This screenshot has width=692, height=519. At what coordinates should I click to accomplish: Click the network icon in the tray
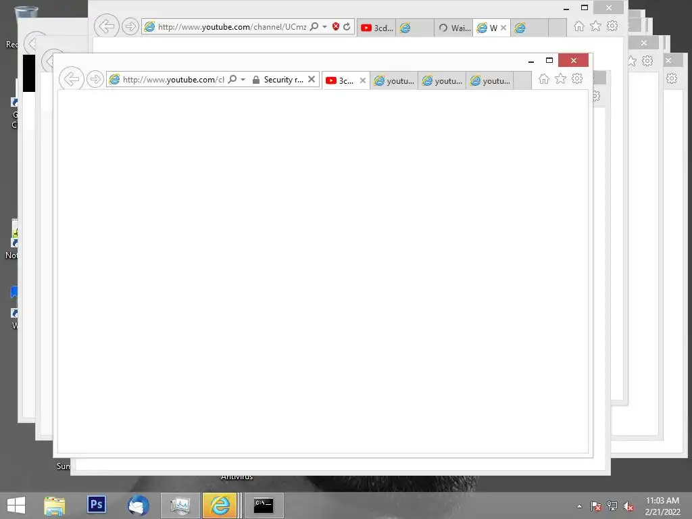click(x=612, y=506)
